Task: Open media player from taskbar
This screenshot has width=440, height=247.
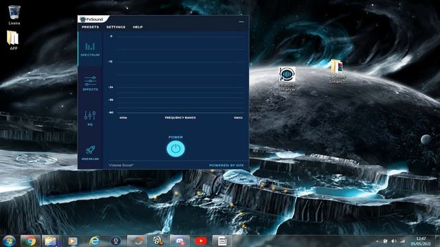Action: pyautogui.click(x=73, y=241)
